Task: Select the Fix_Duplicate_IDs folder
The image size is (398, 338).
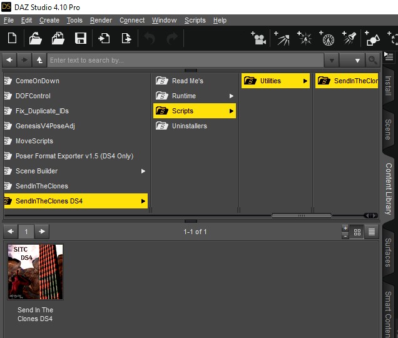Action: click(76, 111)
